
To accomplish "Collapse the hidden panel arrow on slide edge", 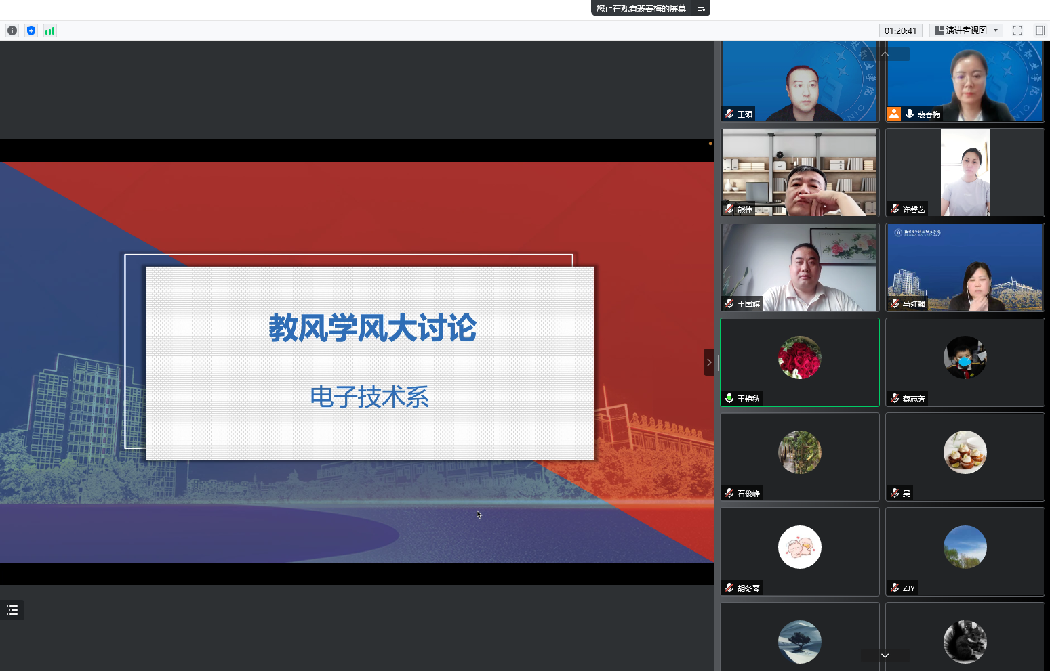I will pos(709,362).
